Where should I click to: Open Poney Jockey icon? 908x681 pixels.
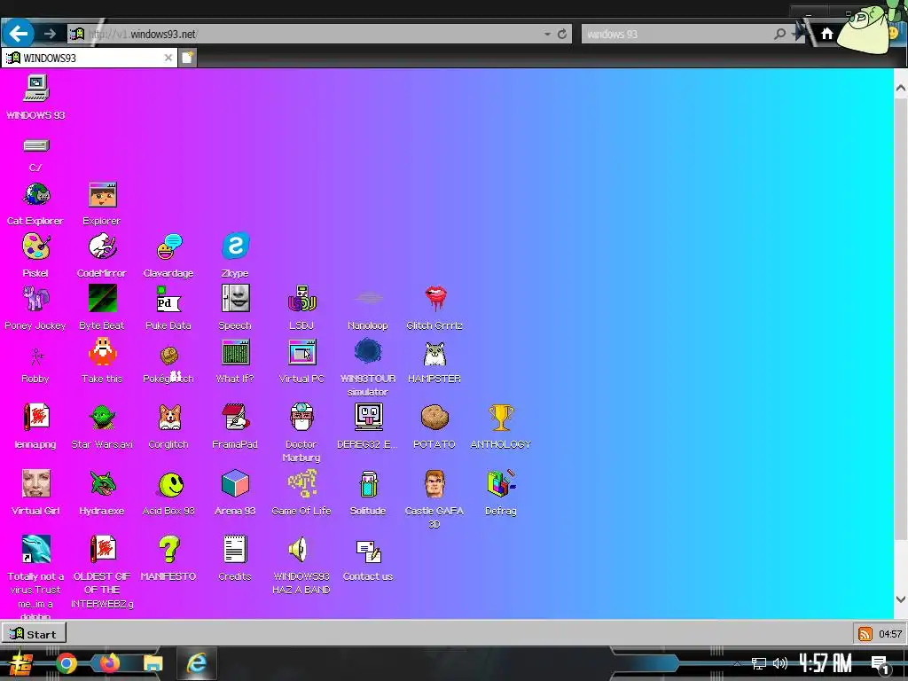pos(35,300)
